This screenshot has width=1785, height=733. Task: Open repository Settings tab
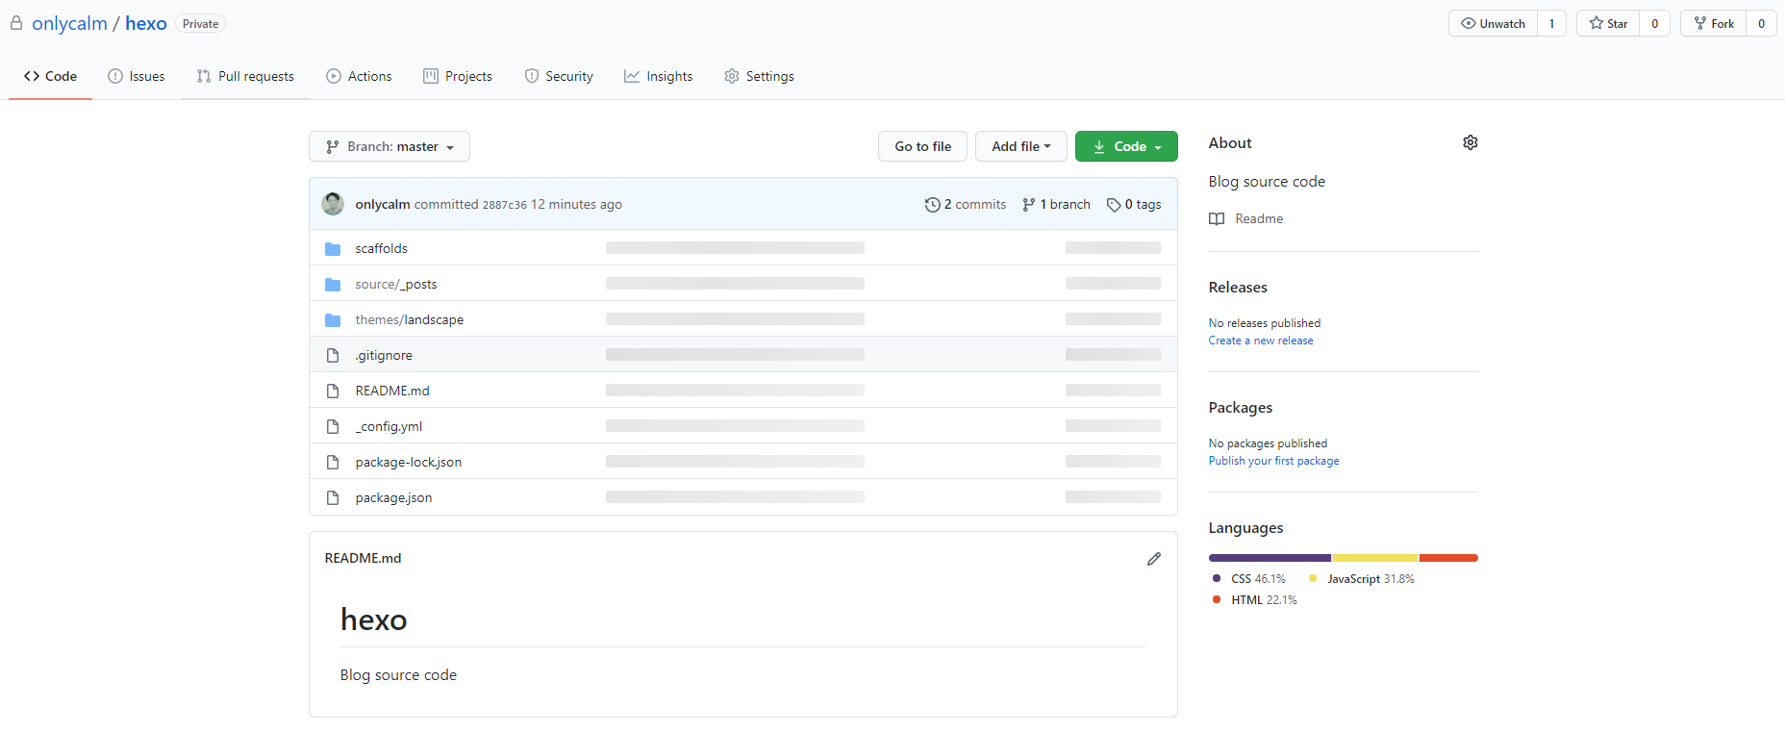[759, 76]
